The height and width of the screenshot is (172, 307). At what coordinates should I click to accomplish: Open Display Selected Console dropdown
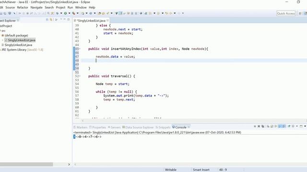pos(297,126)
